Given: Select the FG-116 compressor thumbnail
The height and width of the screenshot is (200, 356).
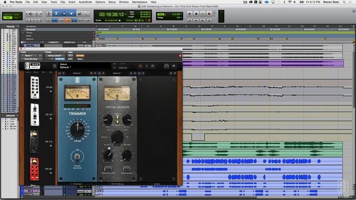Looking at the screenshot, I should (x=34, y=142).
